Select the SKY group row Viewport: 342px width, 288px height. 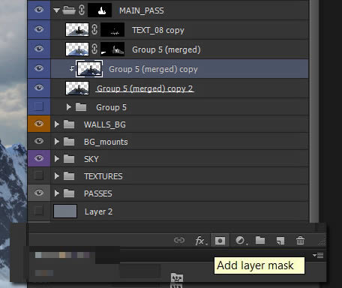click(179, 158)
